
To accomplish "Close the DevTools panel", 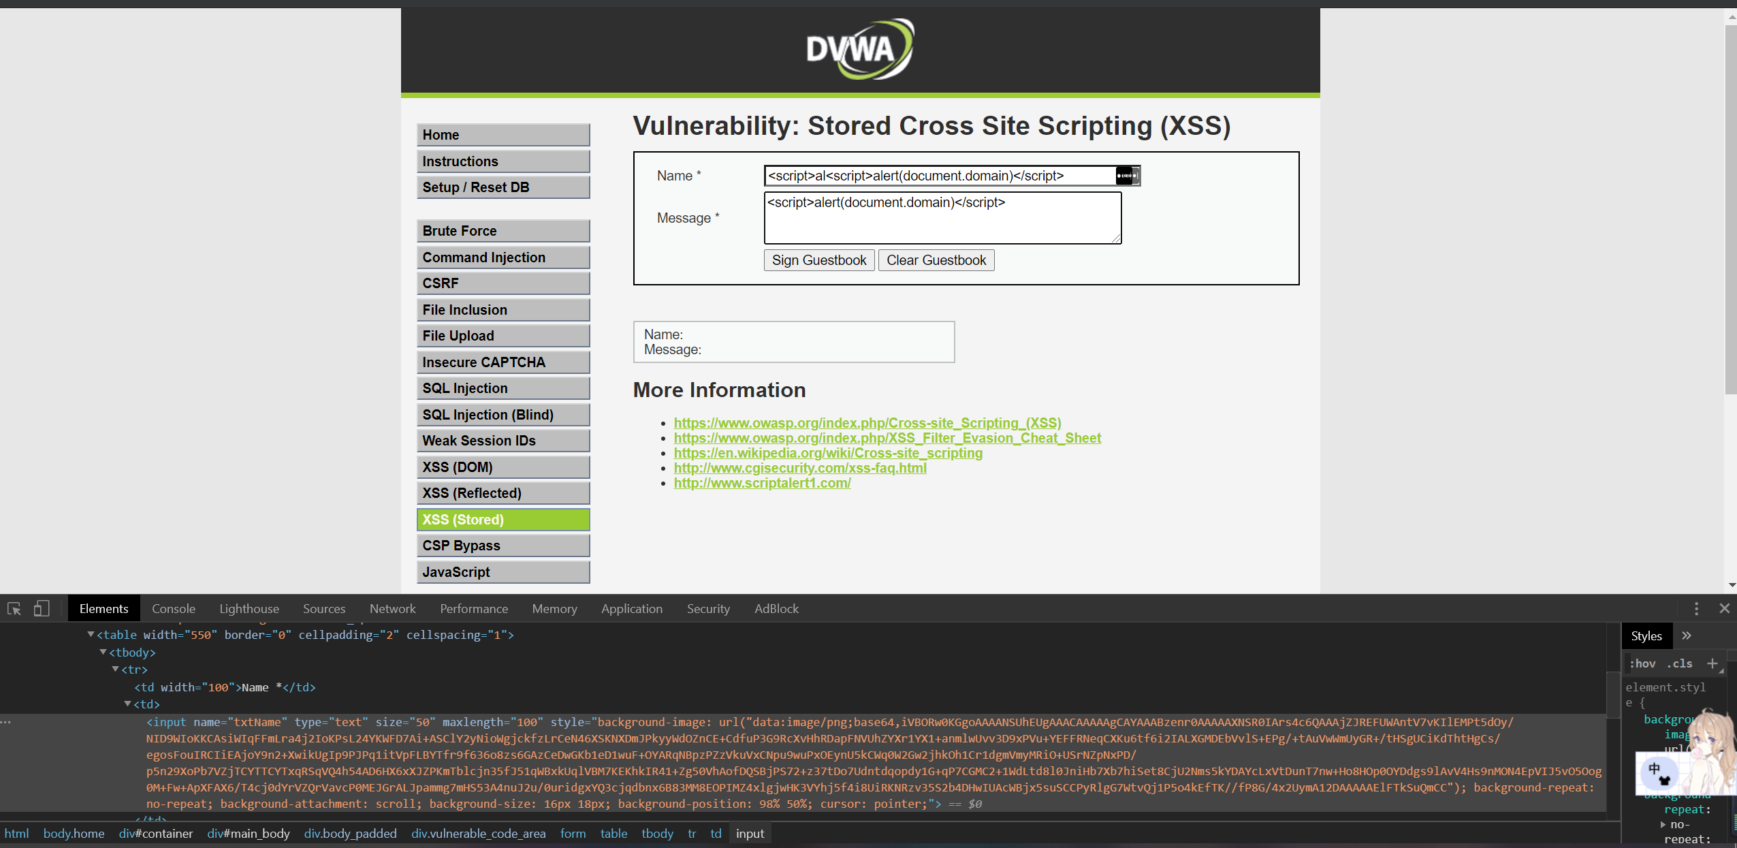I will coord(1724,608).
